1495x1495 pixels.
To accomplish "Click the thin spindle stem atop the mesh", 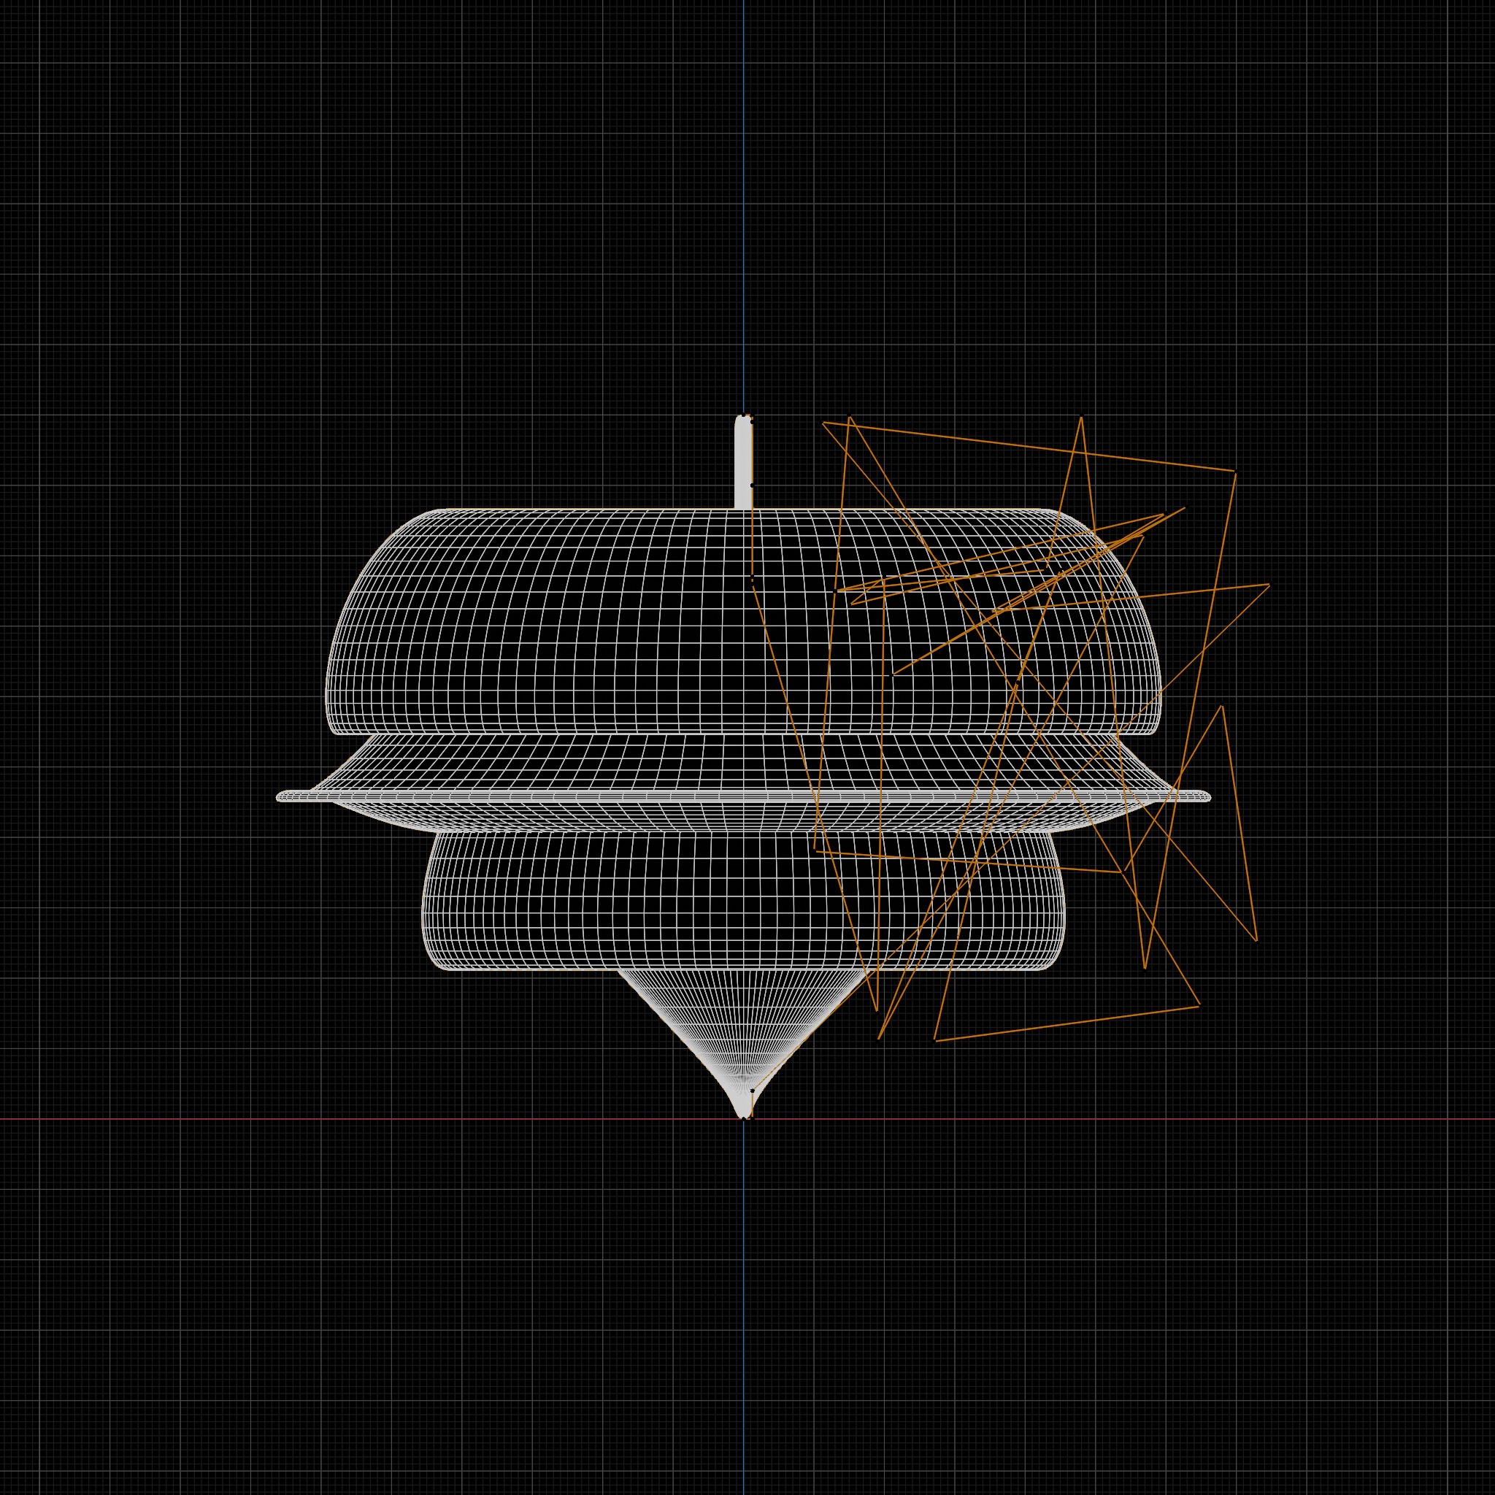I will (x=743, y=462).
